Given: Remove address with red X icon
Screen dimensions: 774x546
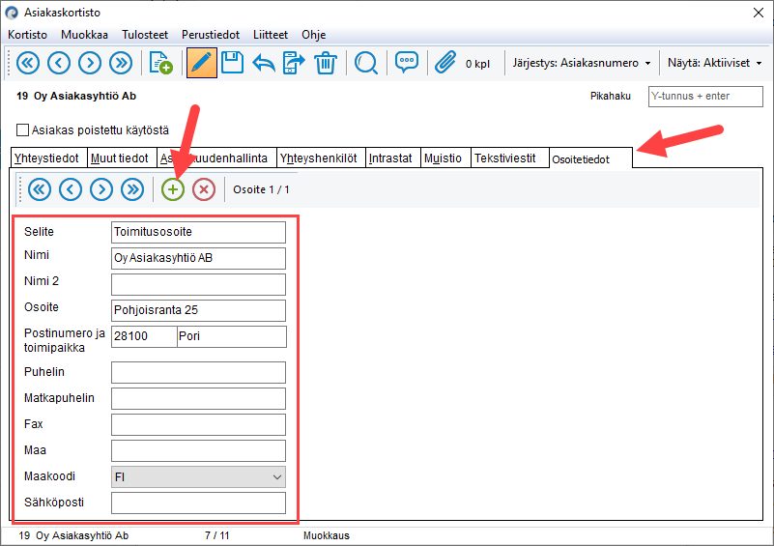Looking at the screenshot, I should pyautogui.click(x=203, y=189).
